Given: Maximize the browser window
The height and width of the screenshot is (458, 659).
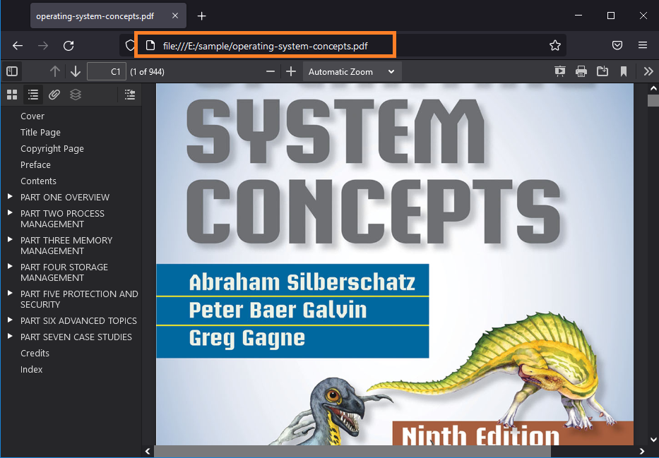Looking at the screenshot, I should [611, 16].
